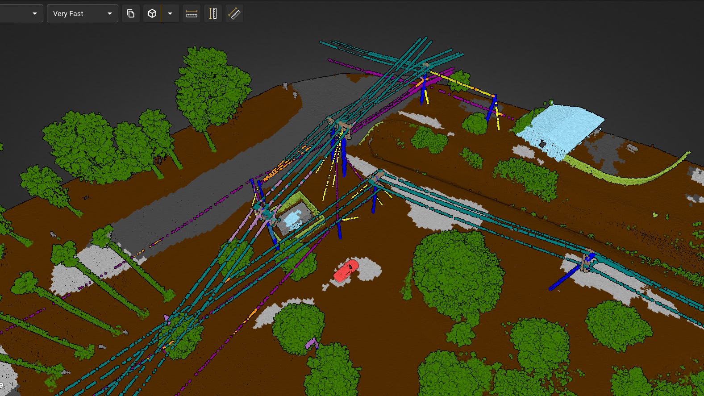The image size is (704, 396).
Task: Expand the arrow beside the cube tool
Action: (170, 13)
